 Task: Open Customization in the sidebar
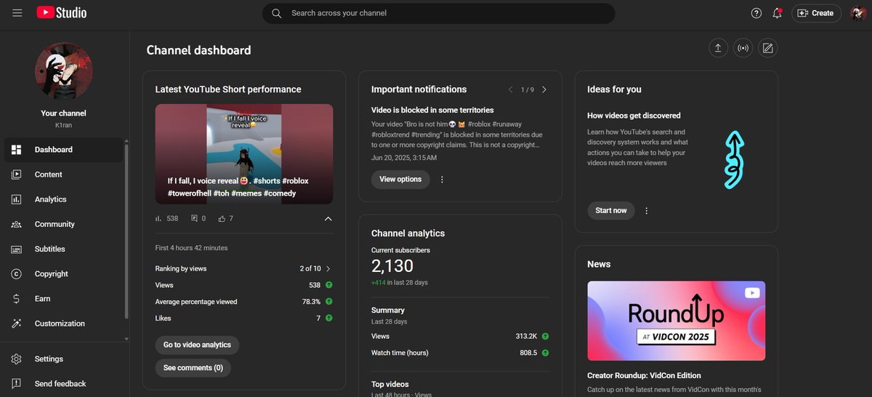[x=63, y=324]
